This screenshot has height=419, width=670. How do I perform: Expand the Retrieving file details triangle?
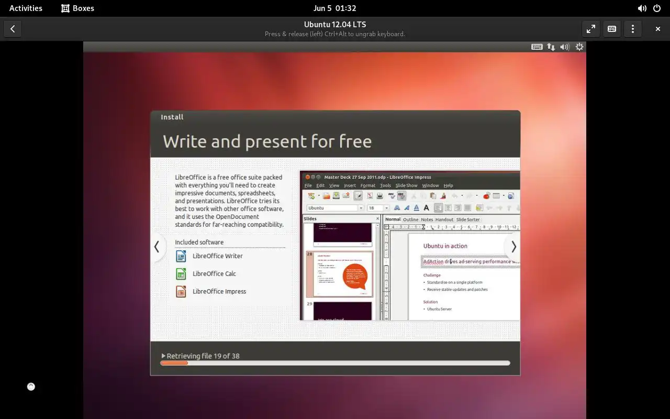tap(163, 356)
